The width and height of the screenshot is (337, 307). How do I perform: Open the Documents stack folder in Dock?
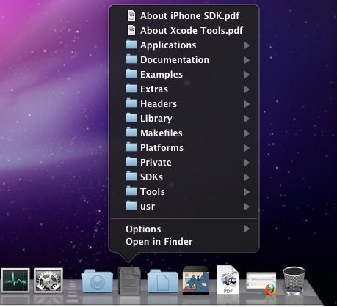tap(162, 281)
